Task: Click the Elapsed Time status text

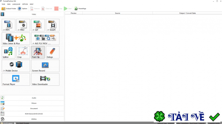Action: (166, 123)
